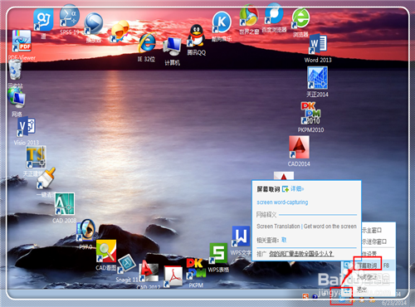Select 显示迷你窗口 in the tray menu

[x=373, y=241]
